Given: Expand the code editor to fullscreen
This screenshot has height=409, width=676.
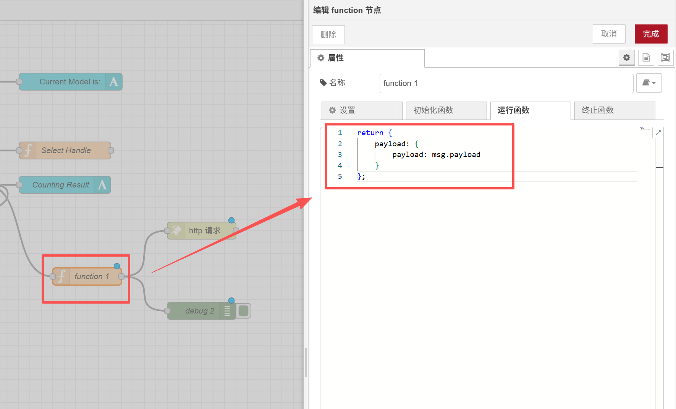Looking at the screenshot, I should pyautogui.click(x=658, y=133).
